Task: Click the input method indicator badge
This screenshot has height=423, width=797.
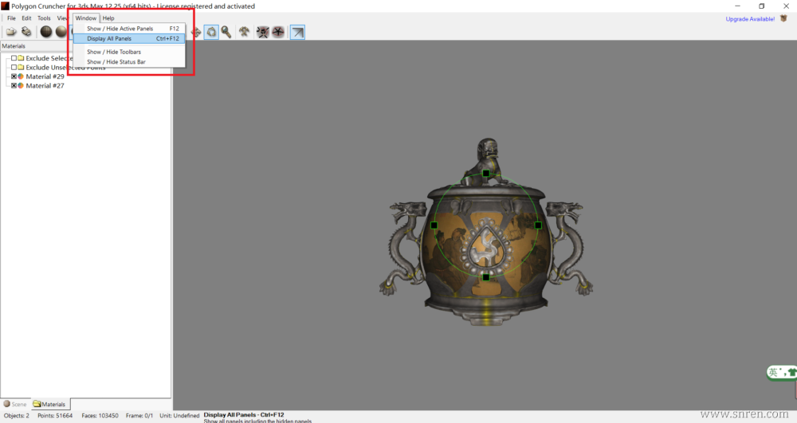Action: pyautogui.click(x=781, y=372)
